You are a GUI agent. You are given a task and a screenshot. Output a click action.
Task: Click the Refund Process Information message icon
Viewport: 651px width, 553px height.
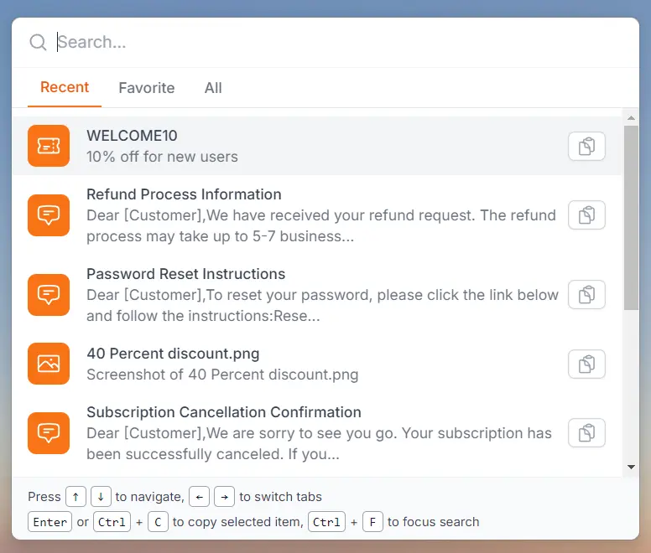pos(49,215)
